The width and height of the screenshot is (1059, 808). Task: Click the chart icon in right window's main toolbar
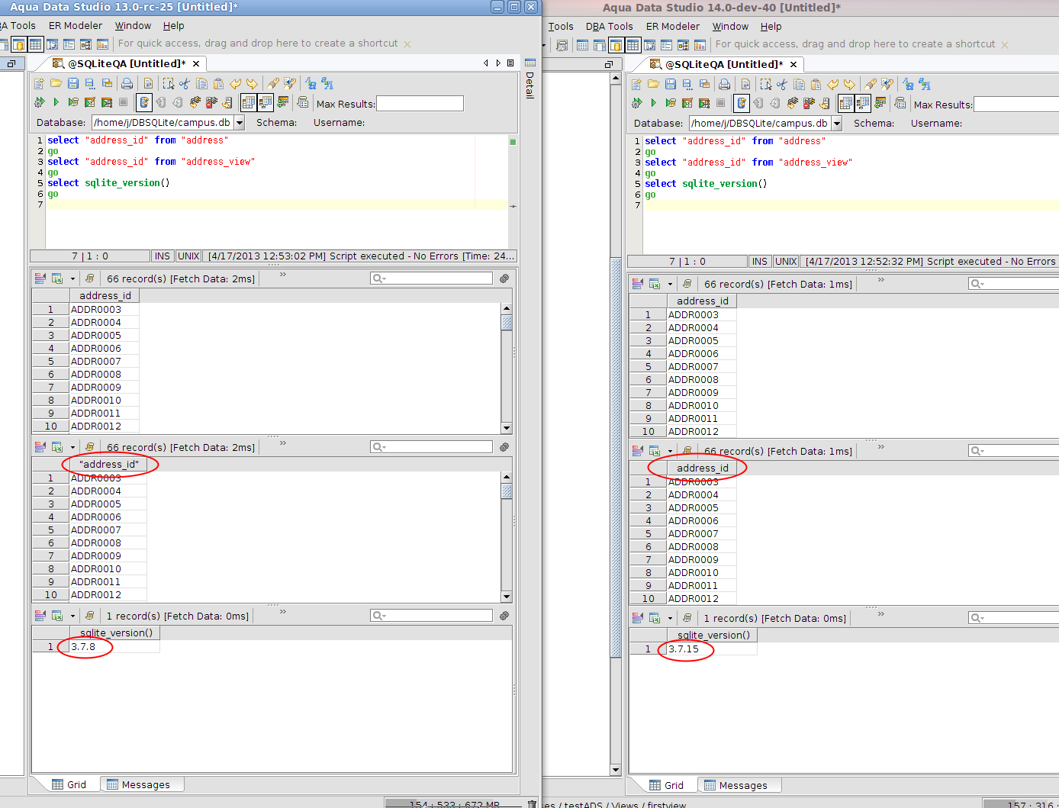tap(700, 45)
